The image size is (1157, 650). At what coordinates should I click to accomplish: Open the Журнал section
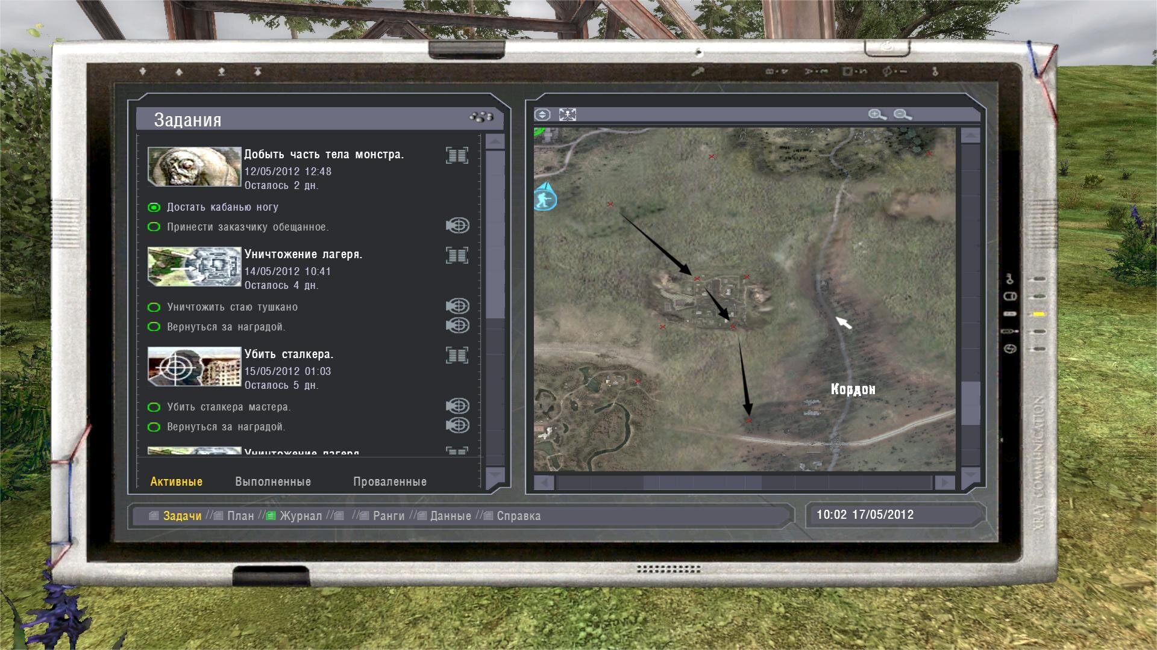300,516
